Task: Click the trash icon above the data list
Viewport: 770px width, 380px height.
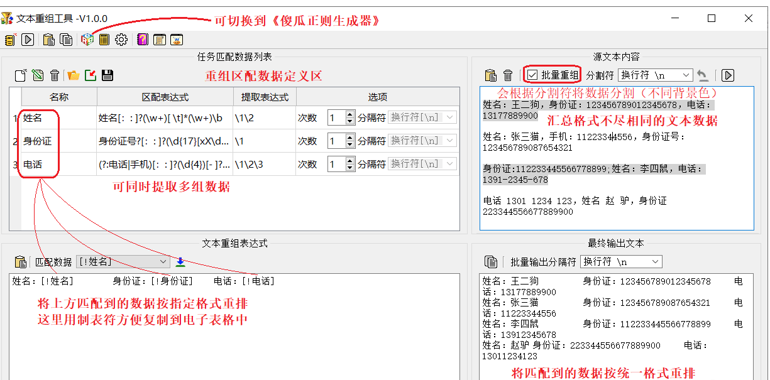Action: [54, 75]
